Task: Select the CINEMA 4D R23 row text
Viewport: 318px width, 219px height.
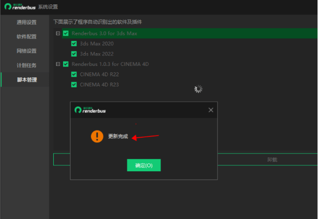Action: point(99,85)
